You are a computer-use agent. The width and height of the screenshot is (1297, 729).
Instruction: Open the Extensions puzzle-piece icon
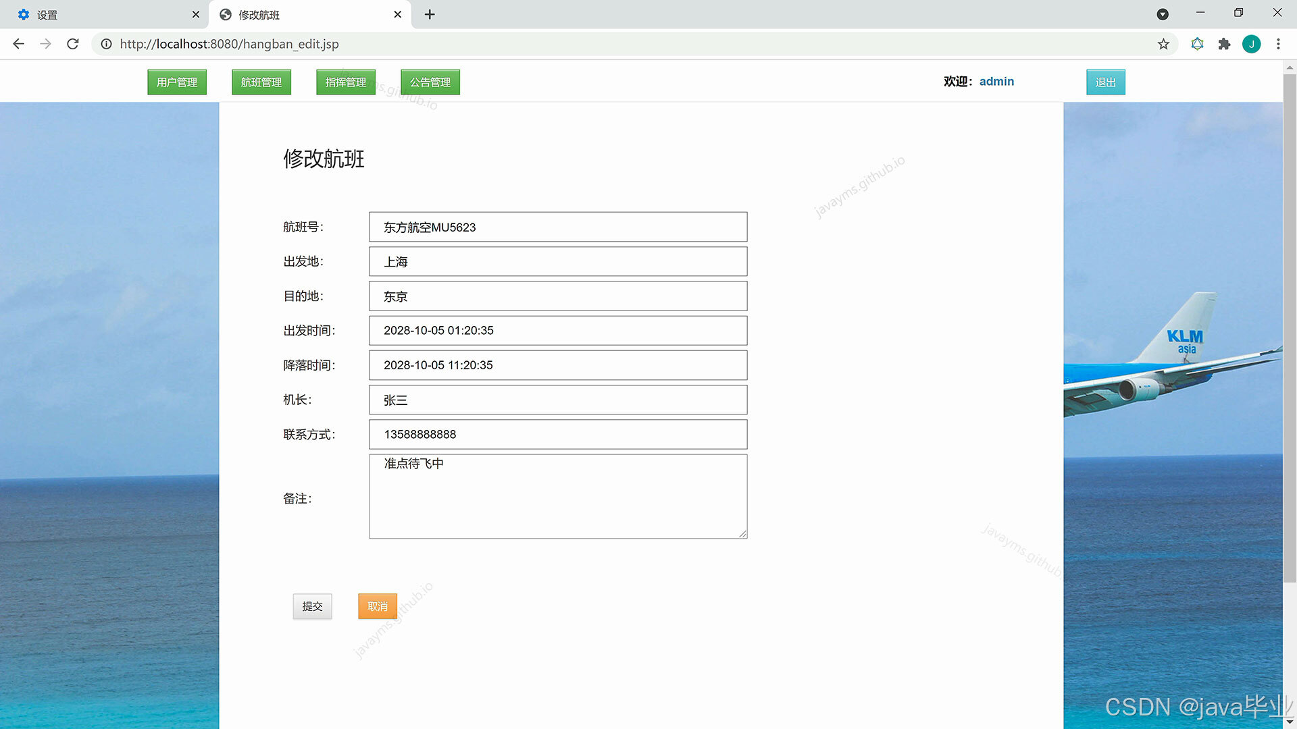point(1224,44)
